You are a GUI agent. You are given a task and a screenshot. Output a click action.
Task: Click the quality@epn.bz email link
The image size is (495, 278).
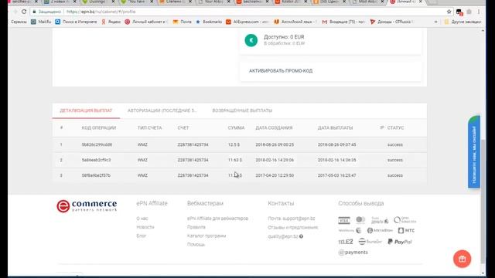pos(283,236)
